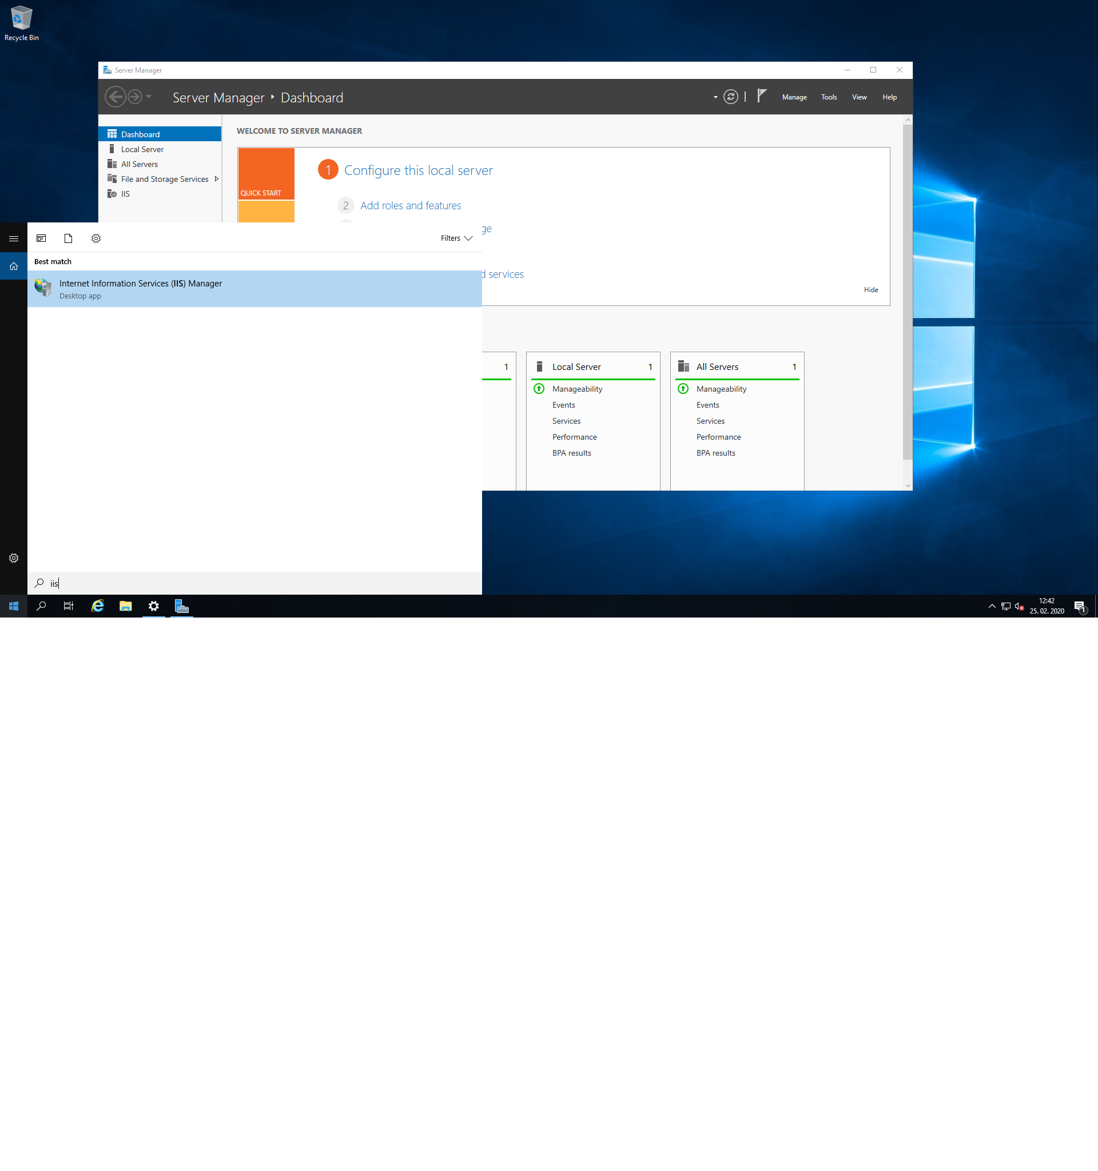The image size is (1098, 1171).
Task: Open search panel settings gear in left rail
Action: [14, 558]
